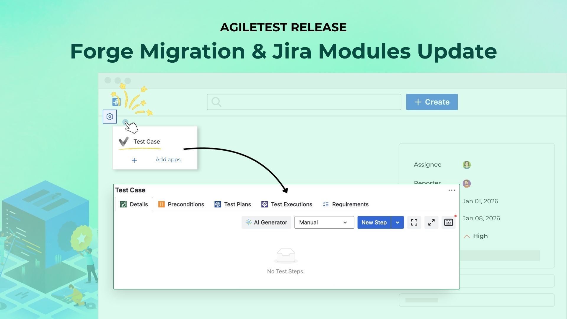567x319 pixels.
Task: Click the No Test Steps empty tray icon
Action: tap(286, 255)
